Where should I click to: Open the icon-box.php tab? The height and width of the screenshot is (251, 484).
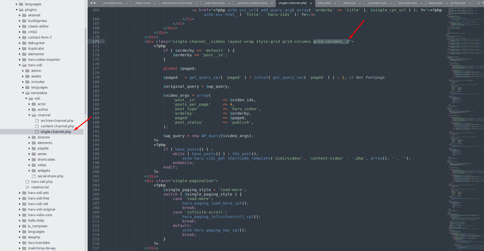(x=408, y=3)
